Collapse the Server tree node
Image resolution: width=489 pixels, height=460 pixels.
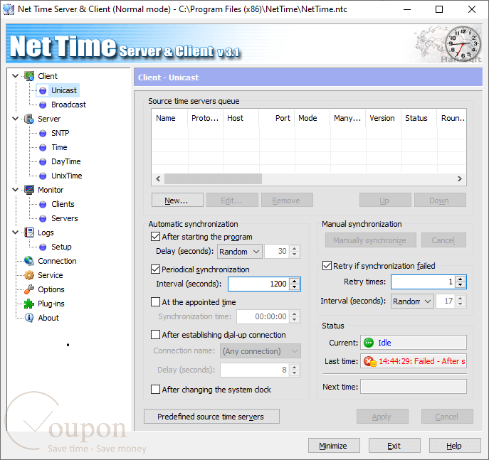point(15,118)
